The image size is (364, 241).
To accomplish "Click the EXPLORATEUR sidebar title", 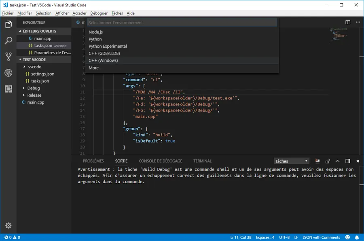I will [34, 23].
